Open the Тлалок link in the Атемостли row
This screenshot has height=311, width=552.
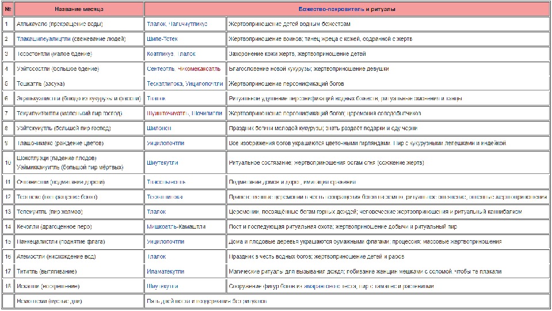(x=156, y=256)
